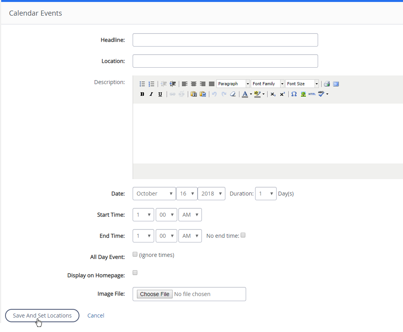The height and width of the screenshot is (332, 403).
Task: Open the month dropdown showing October
Action: (x=154, y=194)
